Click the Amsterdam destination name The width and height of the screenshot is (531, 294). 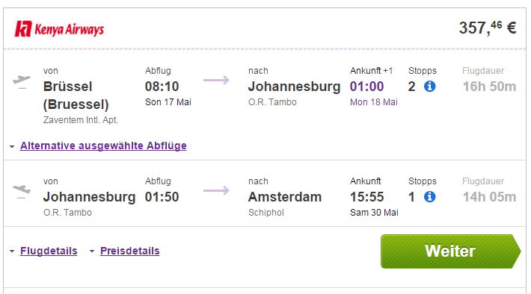click(x=285, y=197)
